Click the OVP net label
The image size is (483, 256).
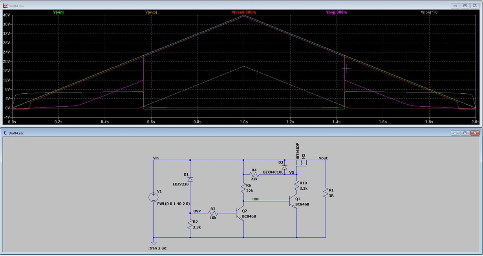click(197, 211)
